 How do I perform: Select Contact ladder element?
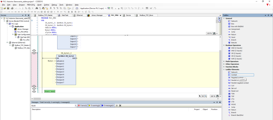[x=241, y=75]
